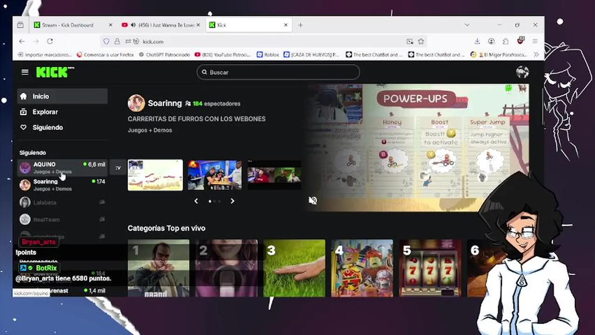Open offline Lalabeta channel
The height and width of the screenshot is (335, 595).
point(62,202)
